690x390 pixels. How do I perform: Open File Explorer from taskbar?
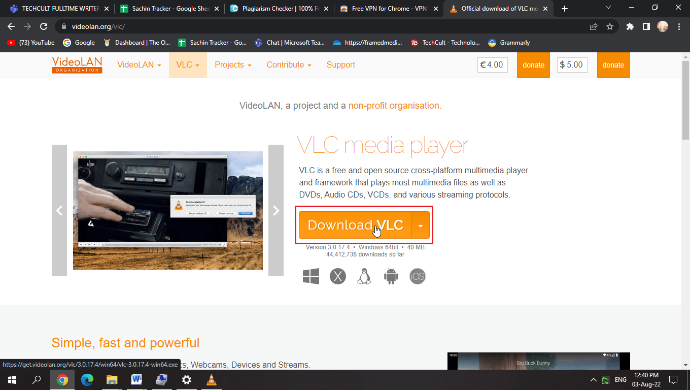coord(112,380)
